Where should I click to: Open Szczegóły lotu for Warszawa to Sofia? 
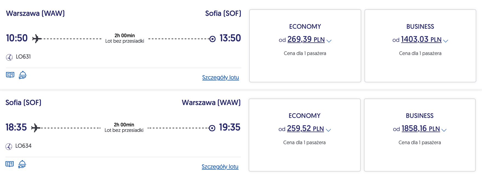[x=220, y=77]
